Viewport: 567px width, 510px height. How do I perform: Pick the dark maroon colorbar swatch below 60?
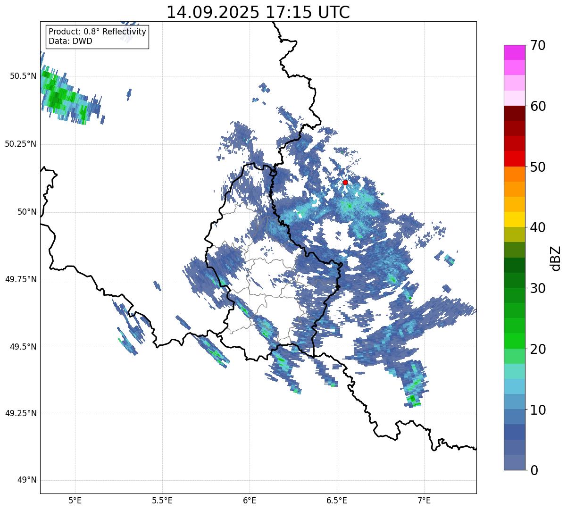pos(514,113)
